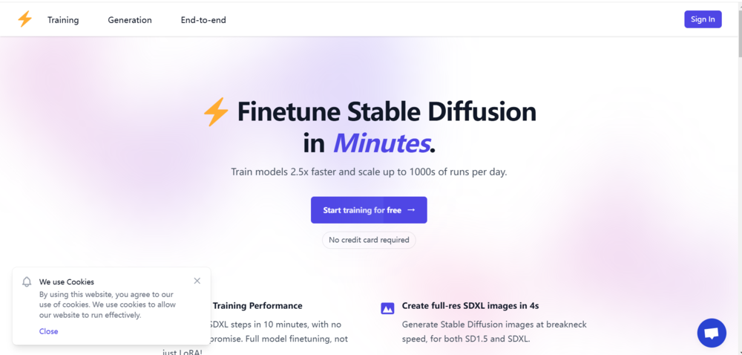
Task: Start training for free
Action: coord(369,210)
